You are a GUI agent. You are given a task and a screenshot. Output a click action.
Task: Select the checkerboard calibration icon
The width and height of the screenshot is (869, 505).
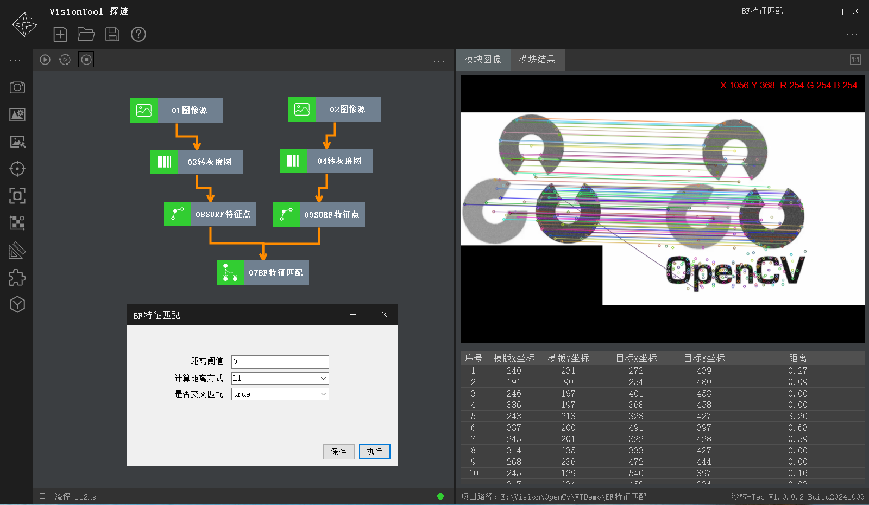(17, 223)
